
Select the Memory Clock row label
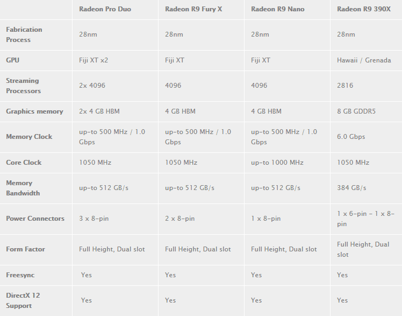(x=29, y=137)
